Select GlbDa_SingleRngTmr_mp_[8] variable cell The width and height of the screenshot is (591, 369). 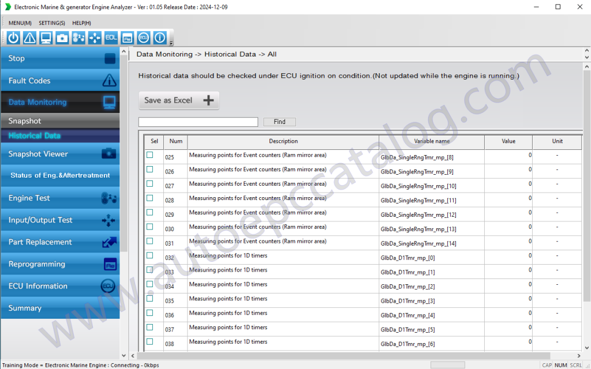(x=432, y=157)
